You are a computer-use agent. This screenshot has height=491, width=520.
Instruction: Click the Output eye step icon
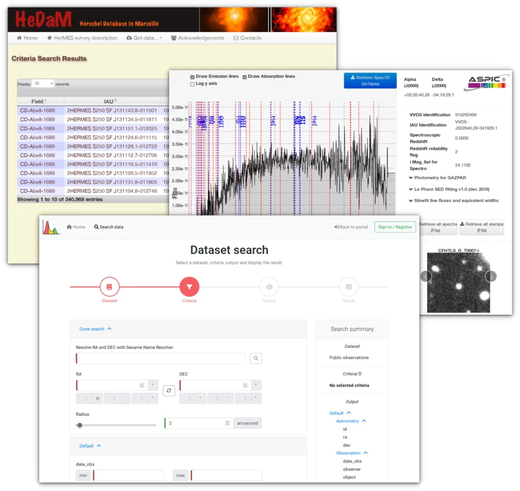[269, 287]
